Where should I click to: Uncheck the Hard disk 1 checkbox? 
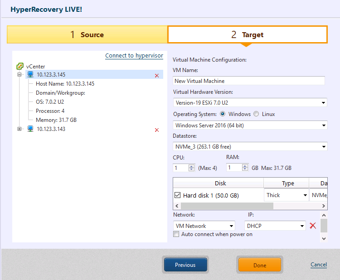(x=178, y=195)
